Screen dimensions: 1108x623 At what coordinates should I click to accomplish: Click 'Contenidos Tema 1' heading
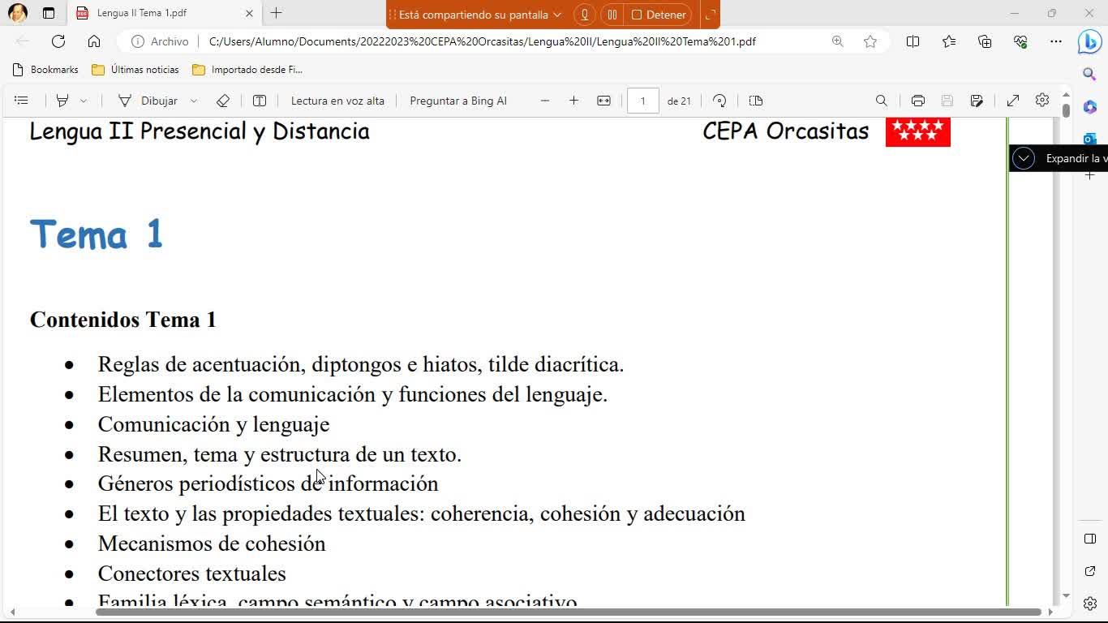(123, 320)
